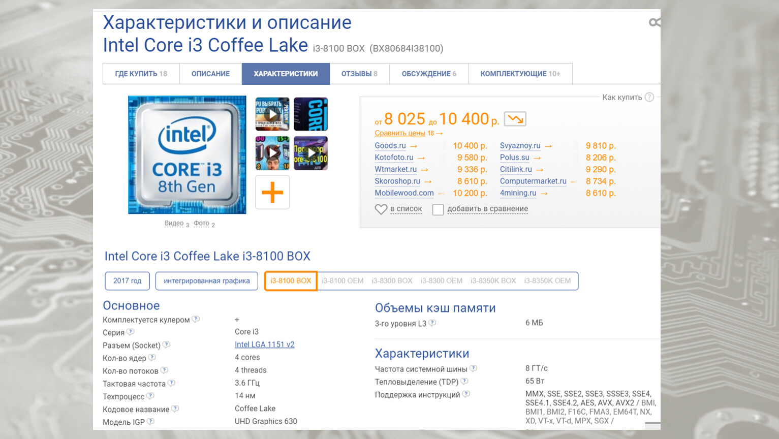The height and width of the screenshot is (439, 779).
Task: Click the Сравнить цены link
Action: 399,133
